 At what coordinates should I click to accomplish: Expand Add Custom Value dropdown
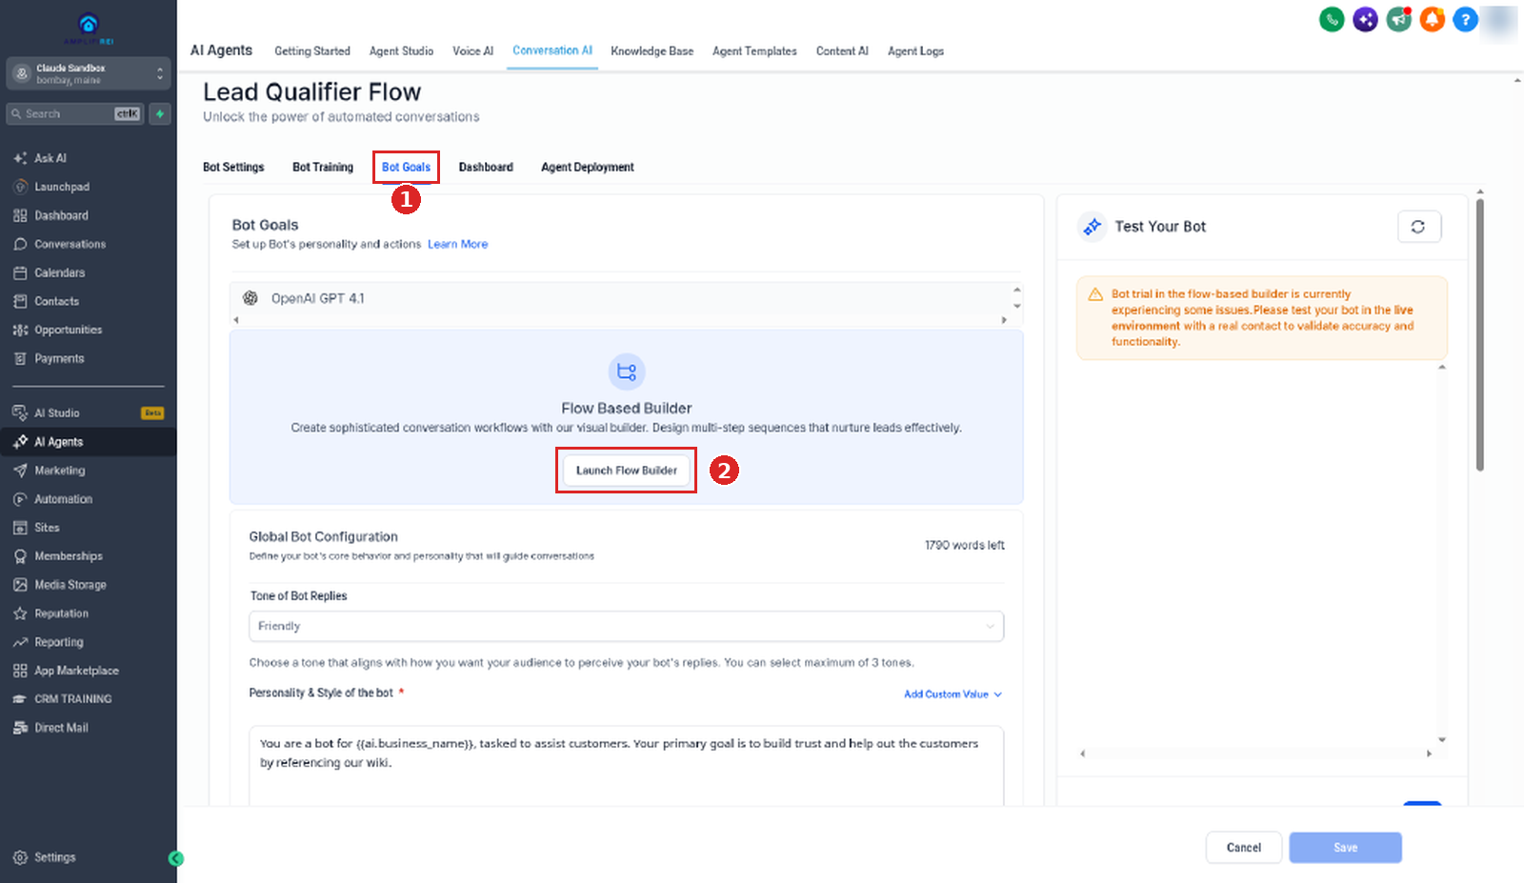coord(952,694)
